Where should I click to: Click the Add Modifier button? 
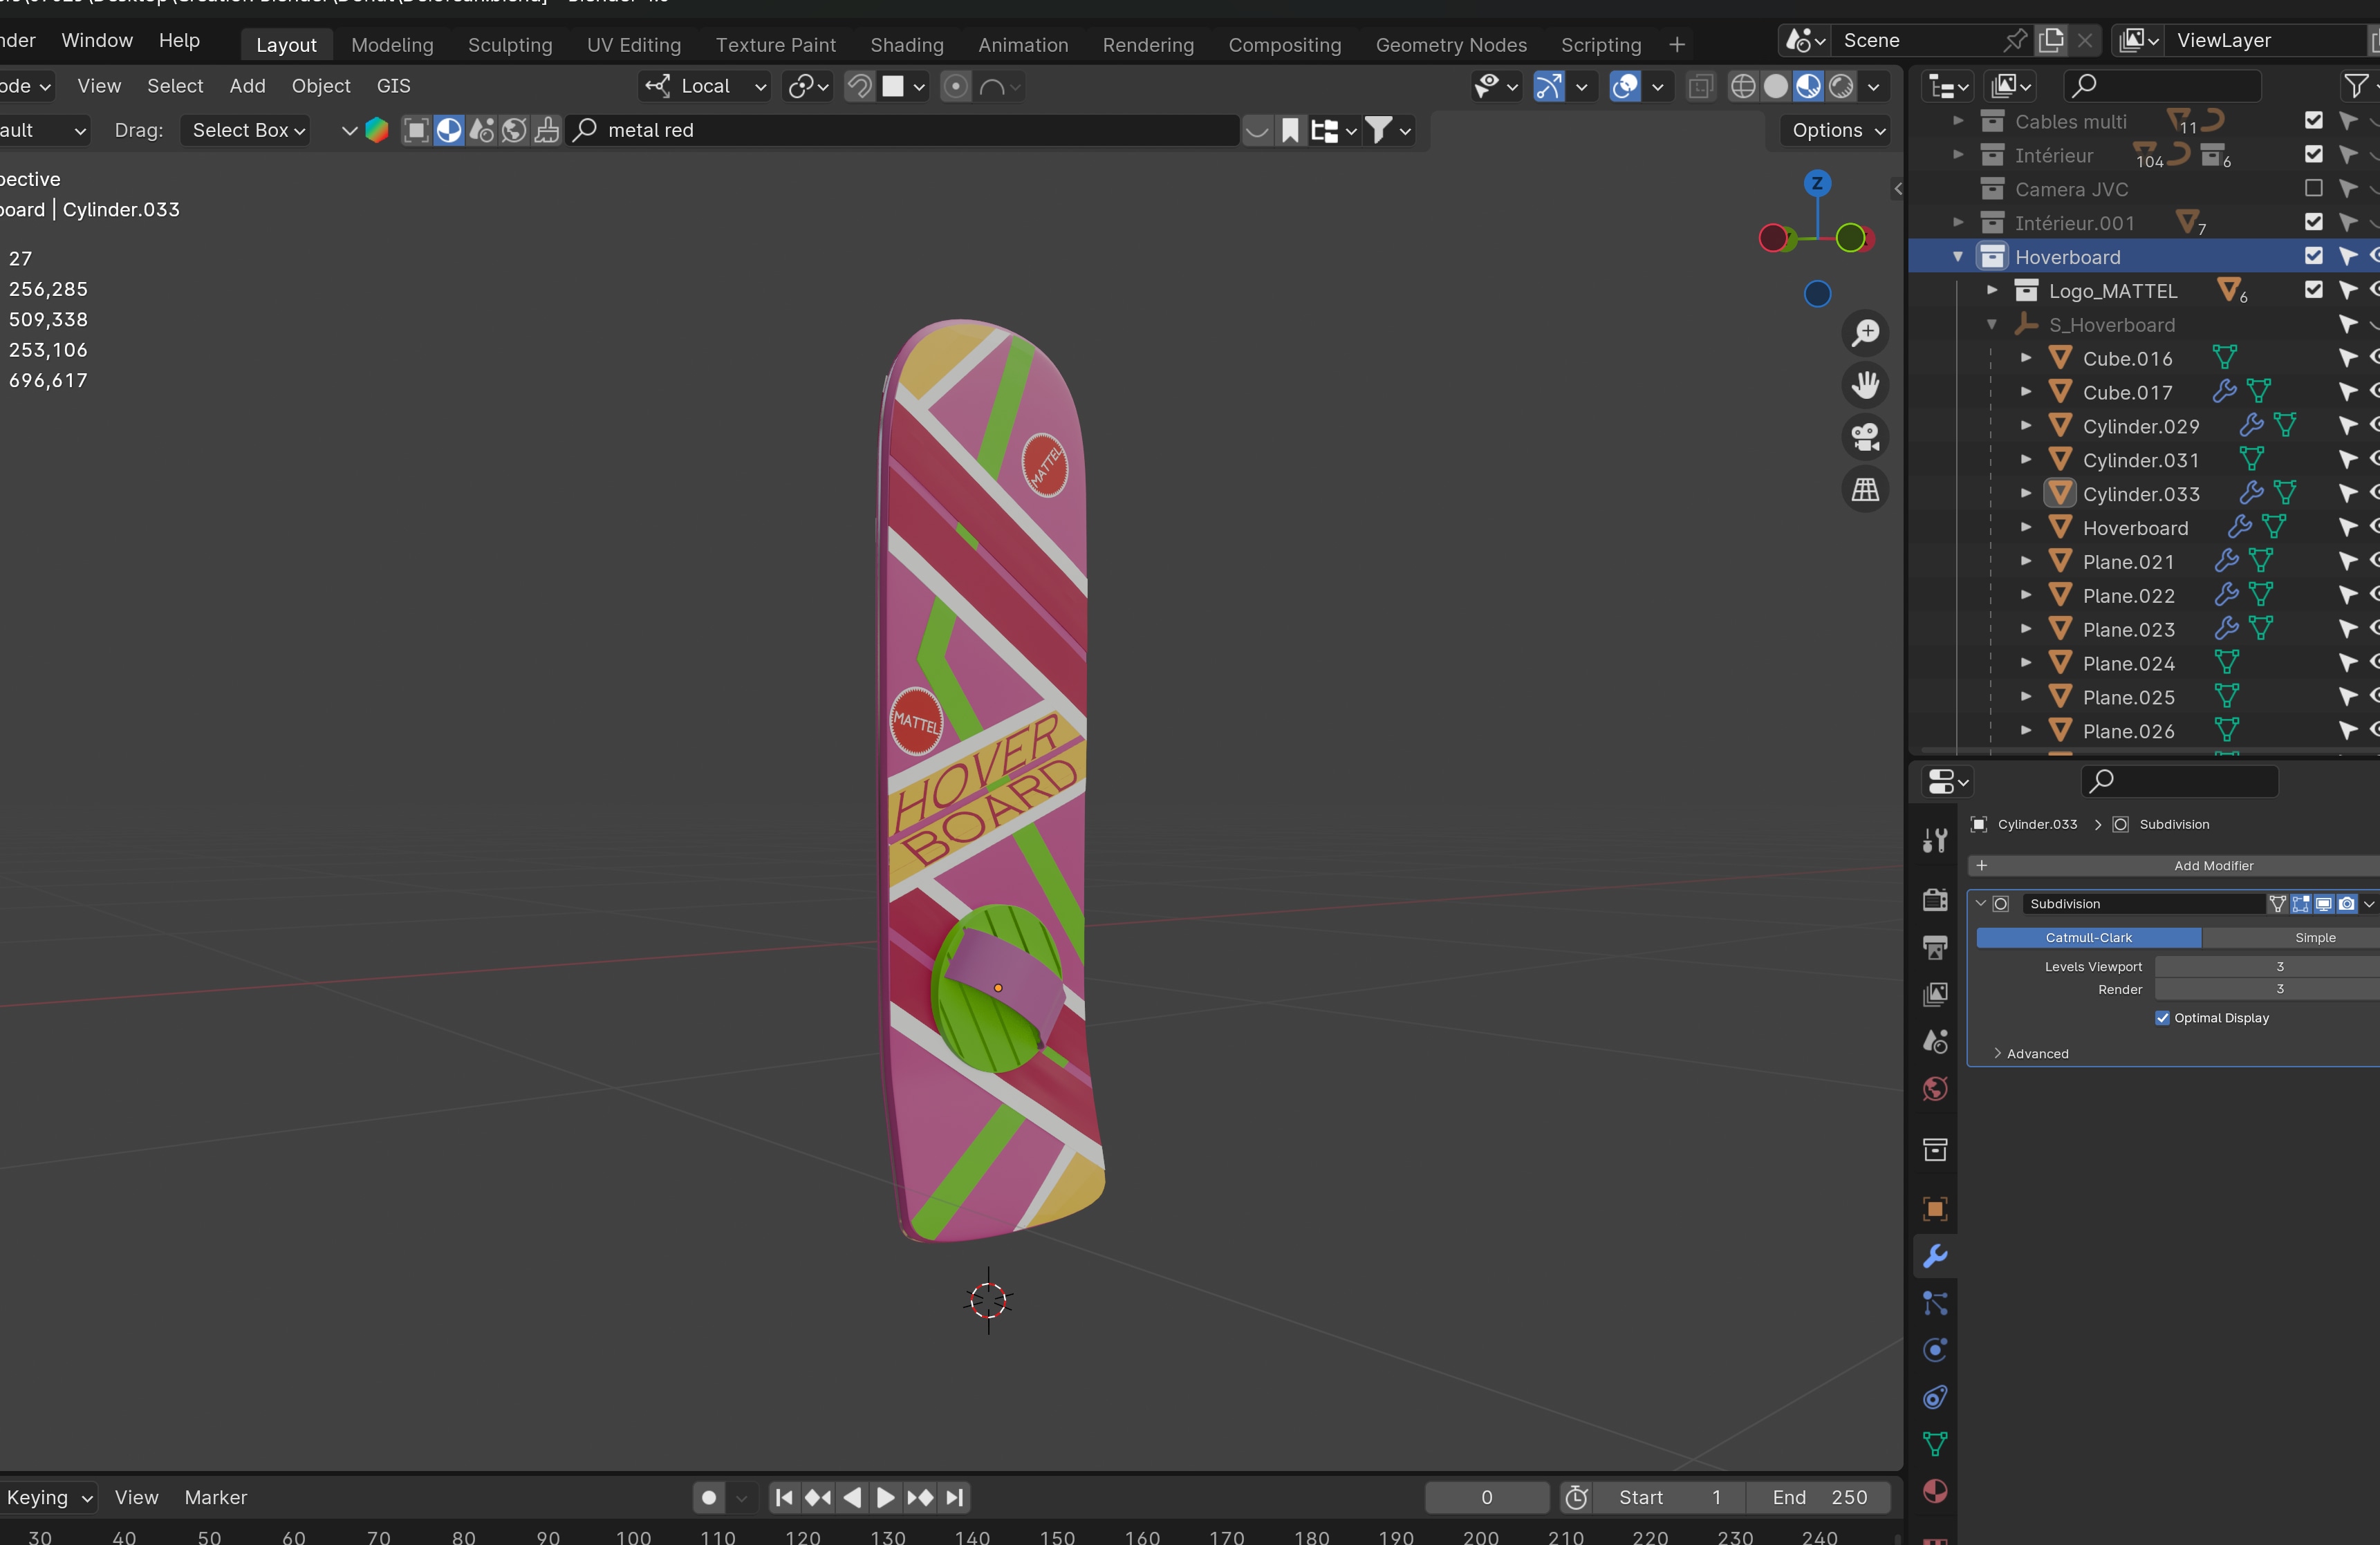click(2174, 866)
